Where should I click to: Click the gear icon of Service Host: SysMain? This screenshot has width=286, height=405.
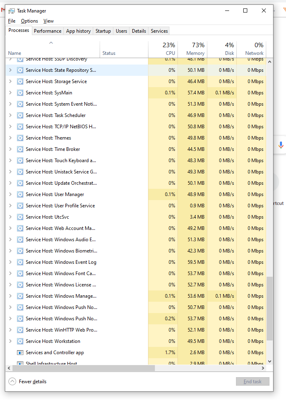[x=20, y=93]
